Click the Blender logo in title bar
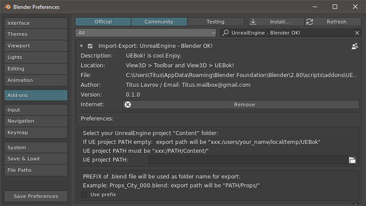This screenshot has height=206, width=366. tap(7, 7)
